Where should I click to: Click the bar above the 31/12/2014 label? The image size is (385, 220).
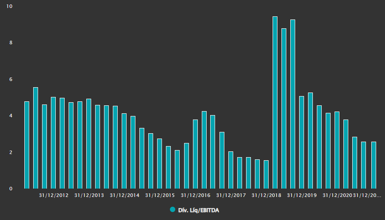coord(124,151)
